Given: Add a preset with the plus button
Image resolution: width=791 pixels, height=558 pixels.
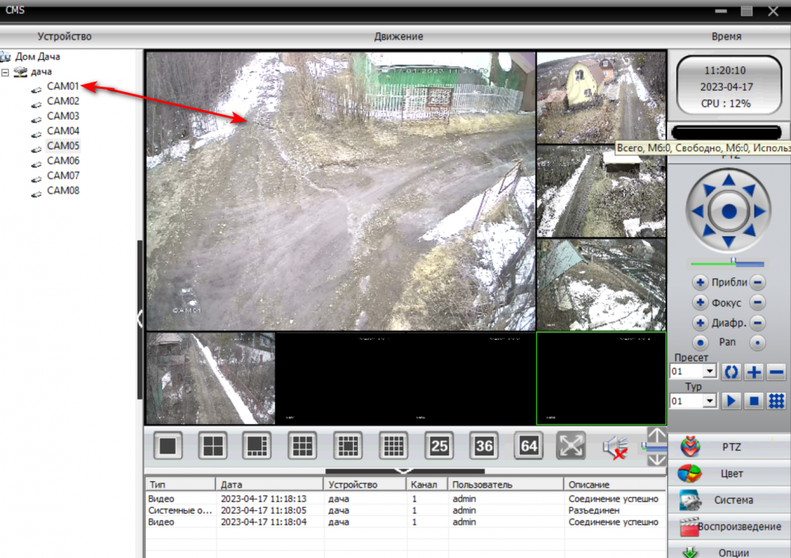Looking at the screenshot, I should 754,372.
